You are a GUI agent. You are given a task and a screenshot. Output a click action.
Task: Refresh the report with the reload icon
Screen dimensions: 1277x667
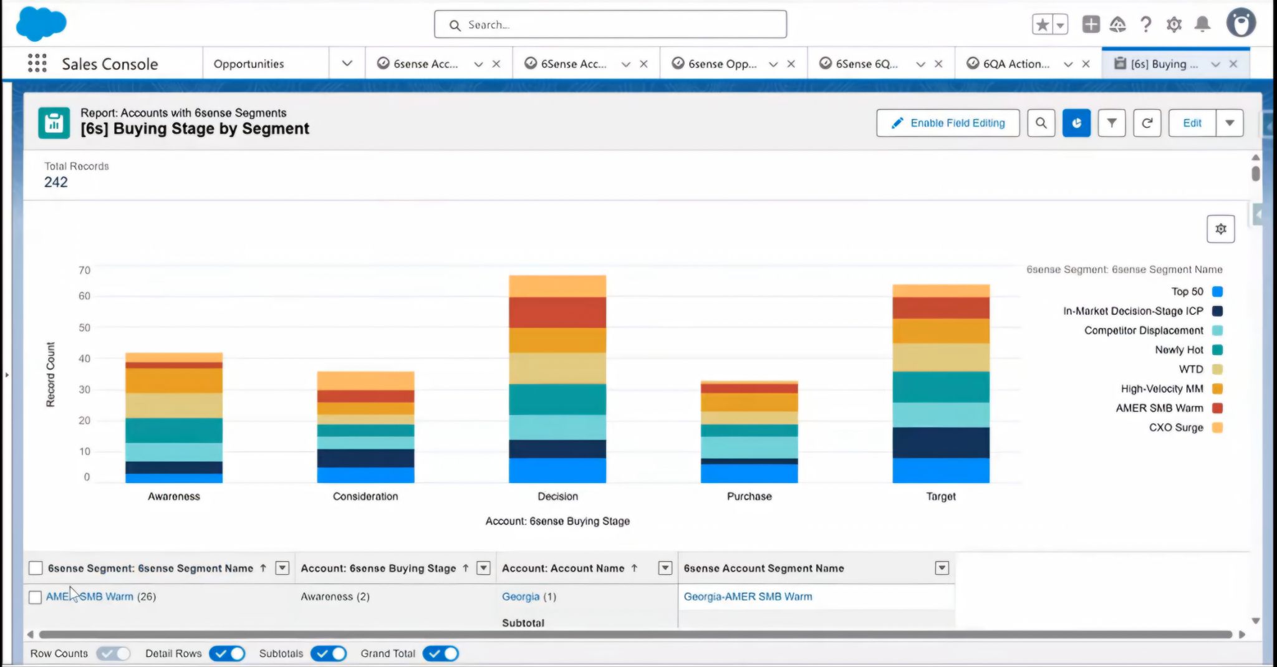coord(1147,123)
